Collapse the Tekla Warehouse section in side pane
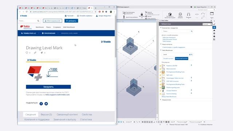 [161, 50]
